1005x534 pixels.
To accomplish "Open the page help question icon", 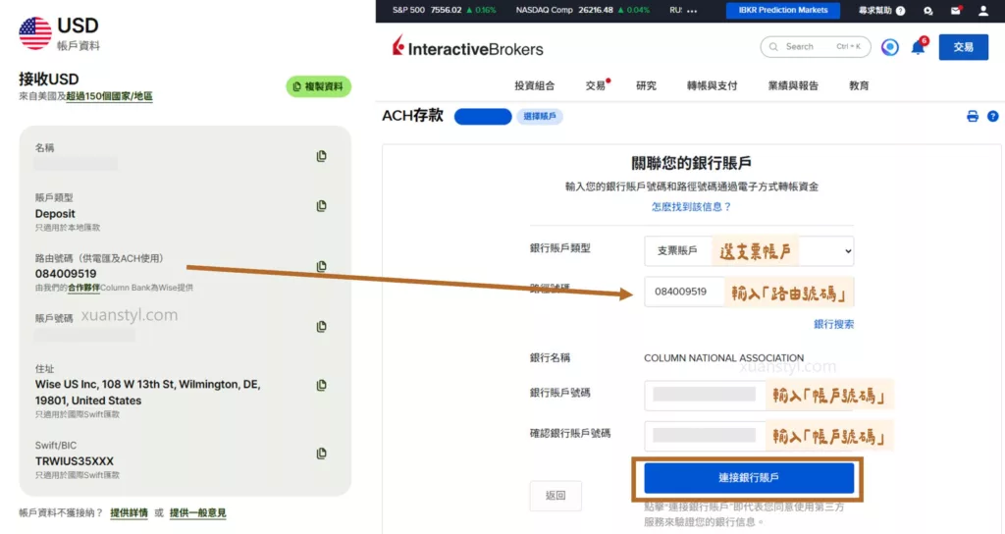I will [x=993, y=116].
